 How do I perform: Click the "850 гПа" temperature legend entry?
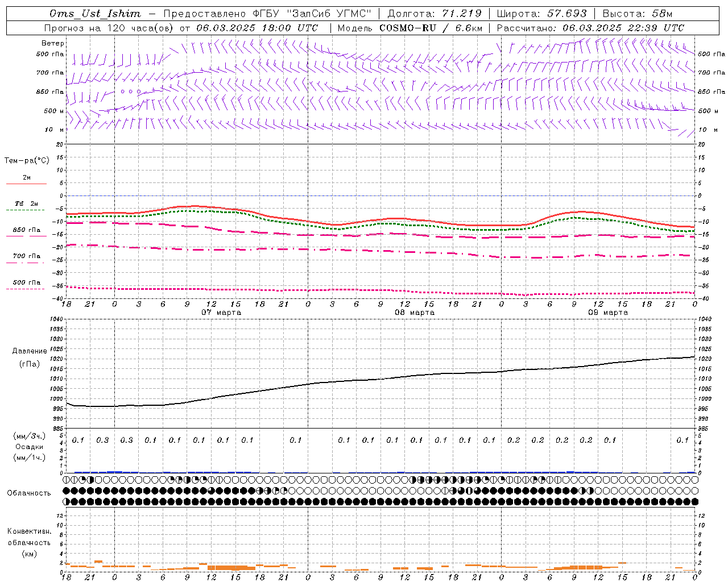[27, 230]
